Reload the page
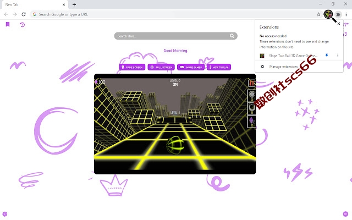This screenshot has height=220, width=352. click(24, 14)
